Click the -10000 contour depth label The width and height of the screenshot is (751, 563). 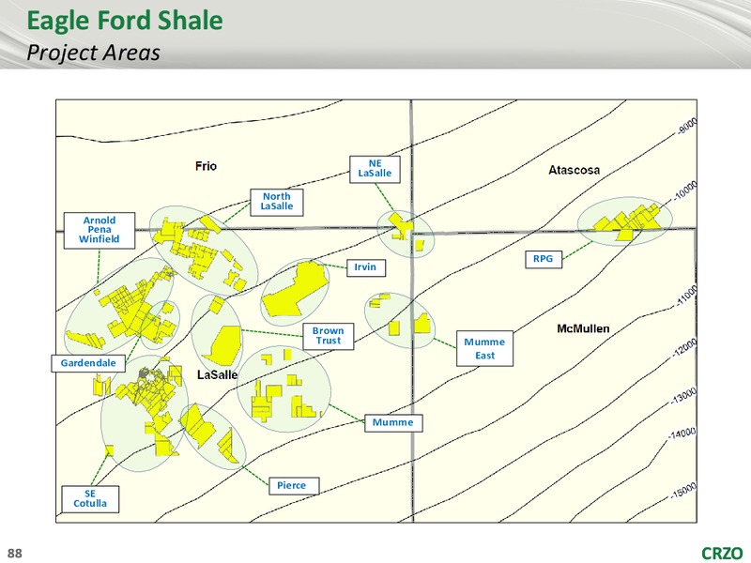685,190
